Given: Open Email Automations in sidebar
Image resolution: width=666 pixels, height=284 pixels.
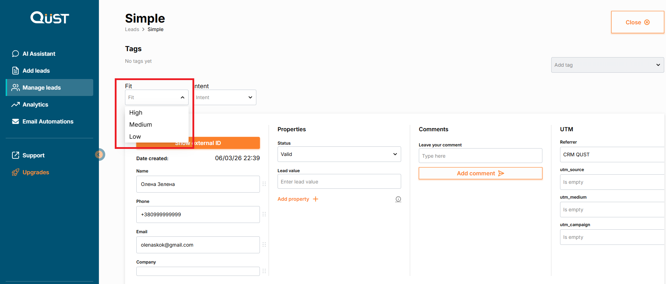Looking at the screenshot, I should 48,121.
